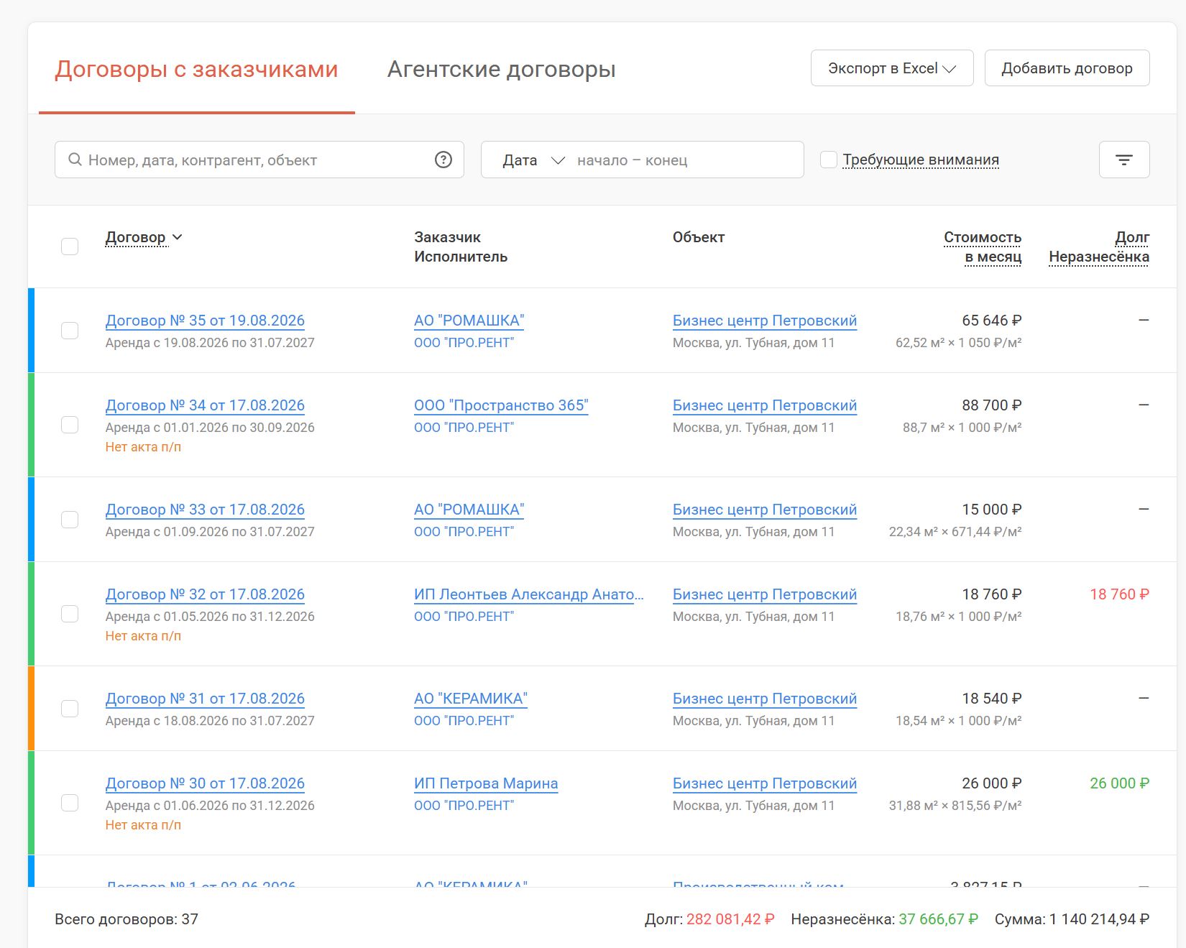Open ООО "ПРО.РЕНТ" in Договор № 33 row
Screen dimensions: 1186x948
tap(464, 532)
